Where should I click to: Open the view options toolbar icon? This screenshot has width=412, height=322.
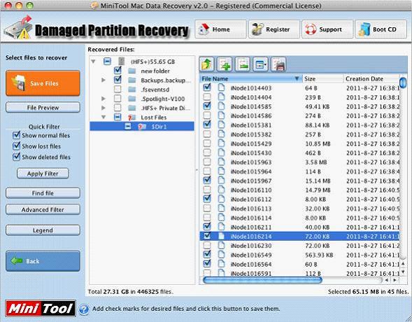point(260,64)
